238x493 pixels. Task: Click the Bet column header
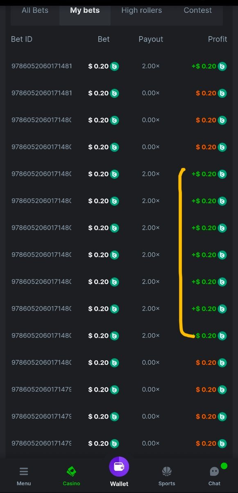pos(104,39)
